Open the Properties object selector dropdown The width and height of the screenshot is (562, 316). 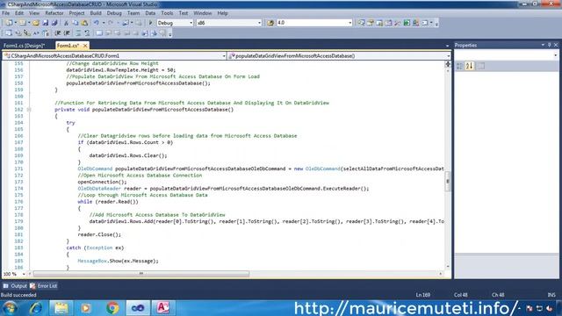556,55
